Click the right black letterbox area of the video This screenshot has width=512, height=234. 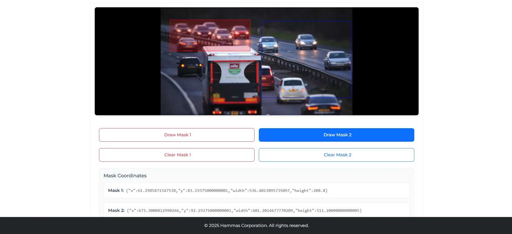click(385, 61)
